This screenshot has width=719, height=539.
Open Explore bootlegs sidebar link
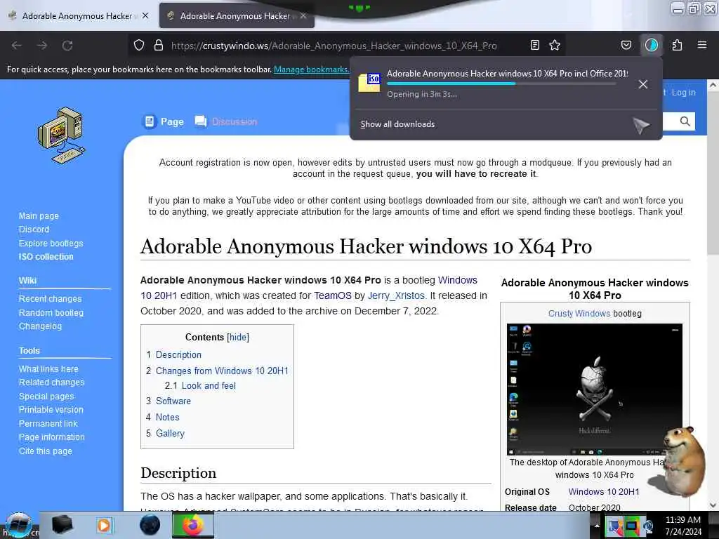click(51, 244)
